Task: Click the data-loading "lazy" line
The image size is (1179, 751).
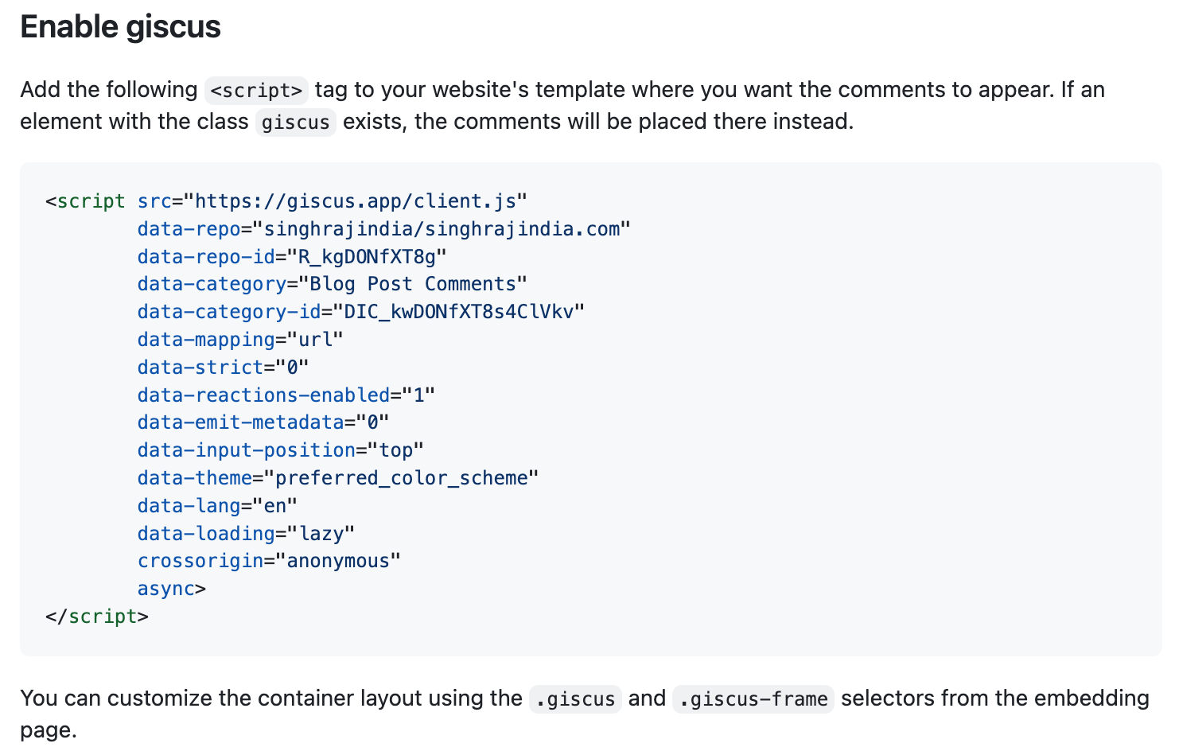Action: coord(246,534)
